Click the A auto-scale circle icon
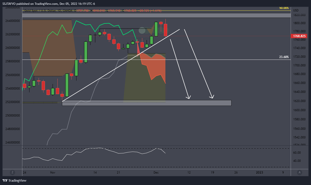This screenshot has height=185, width=311. (300, 172)
